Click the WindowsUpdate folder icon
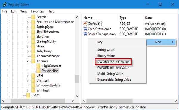Screen dimensions: 179x110 (33, 86)
